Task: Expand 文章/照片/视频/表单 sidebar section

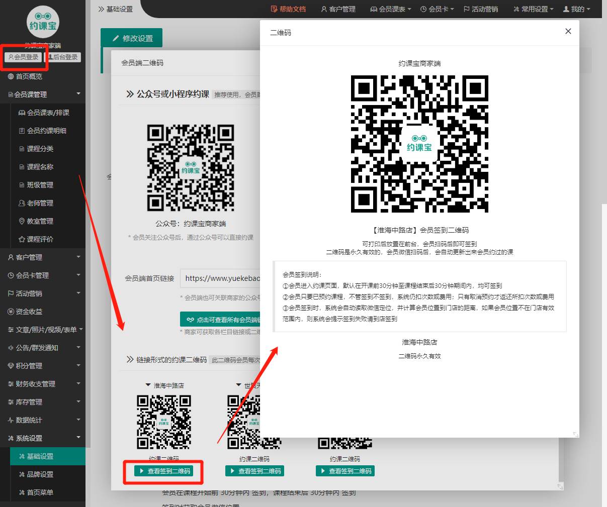Action: [43, 330]
